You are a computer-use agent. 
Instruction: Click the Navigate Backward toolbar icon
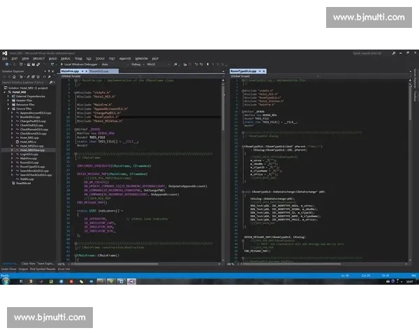point(7,64)
